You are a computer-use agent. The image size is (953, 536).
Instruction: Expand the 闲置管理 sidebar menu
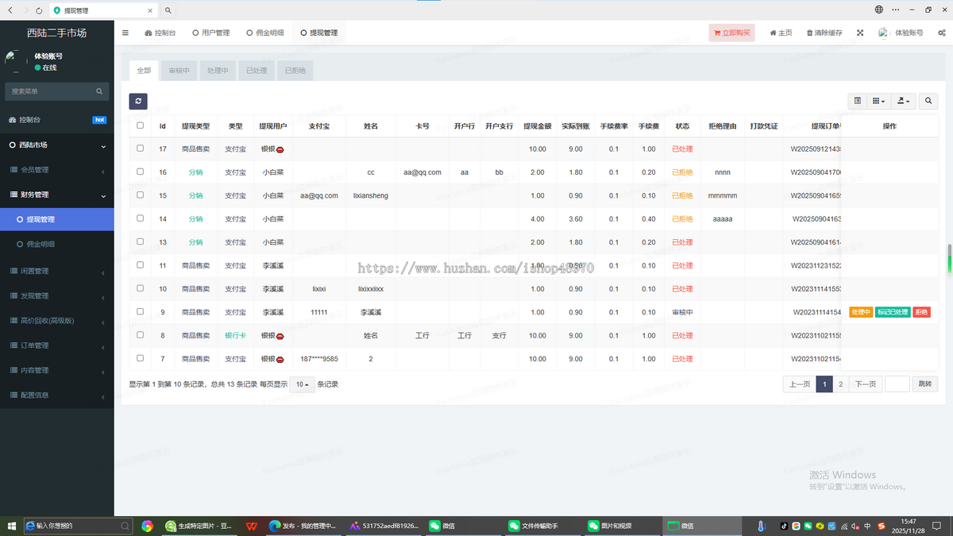pyautogui.click(x=57, y=271)
